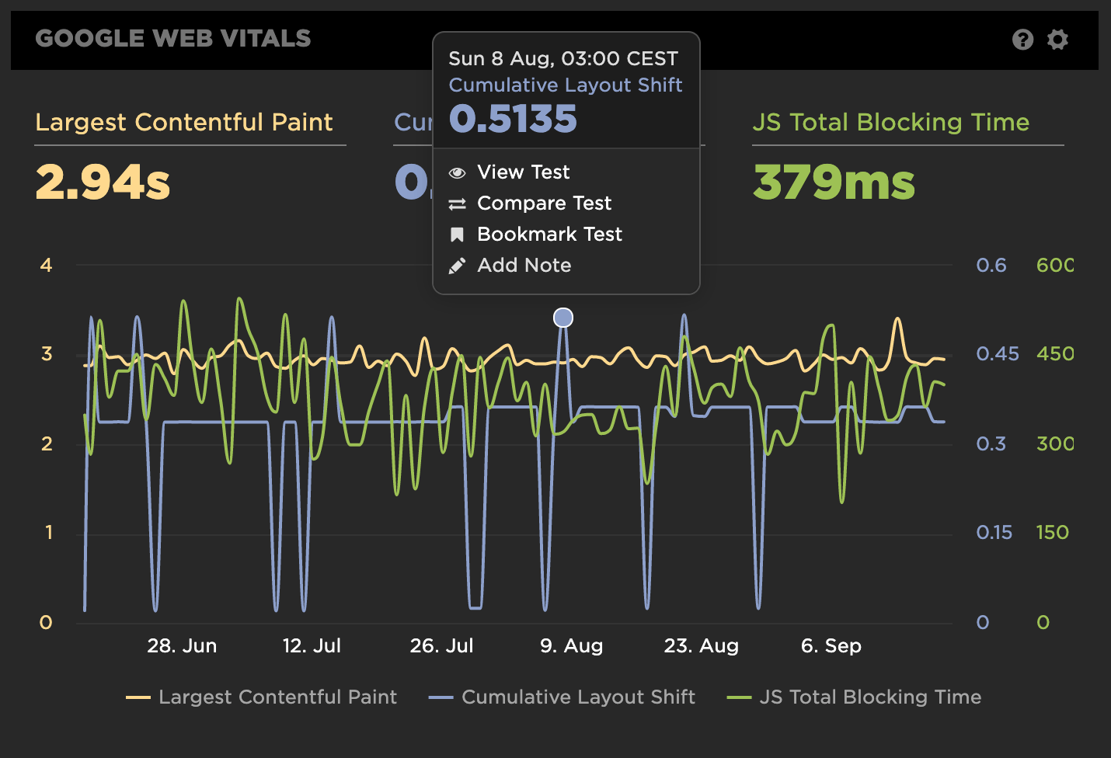The width and height of the screenshot is (1111, 758).
Task: Click the Compare Test arrows icon
Action: click(458, 203)
